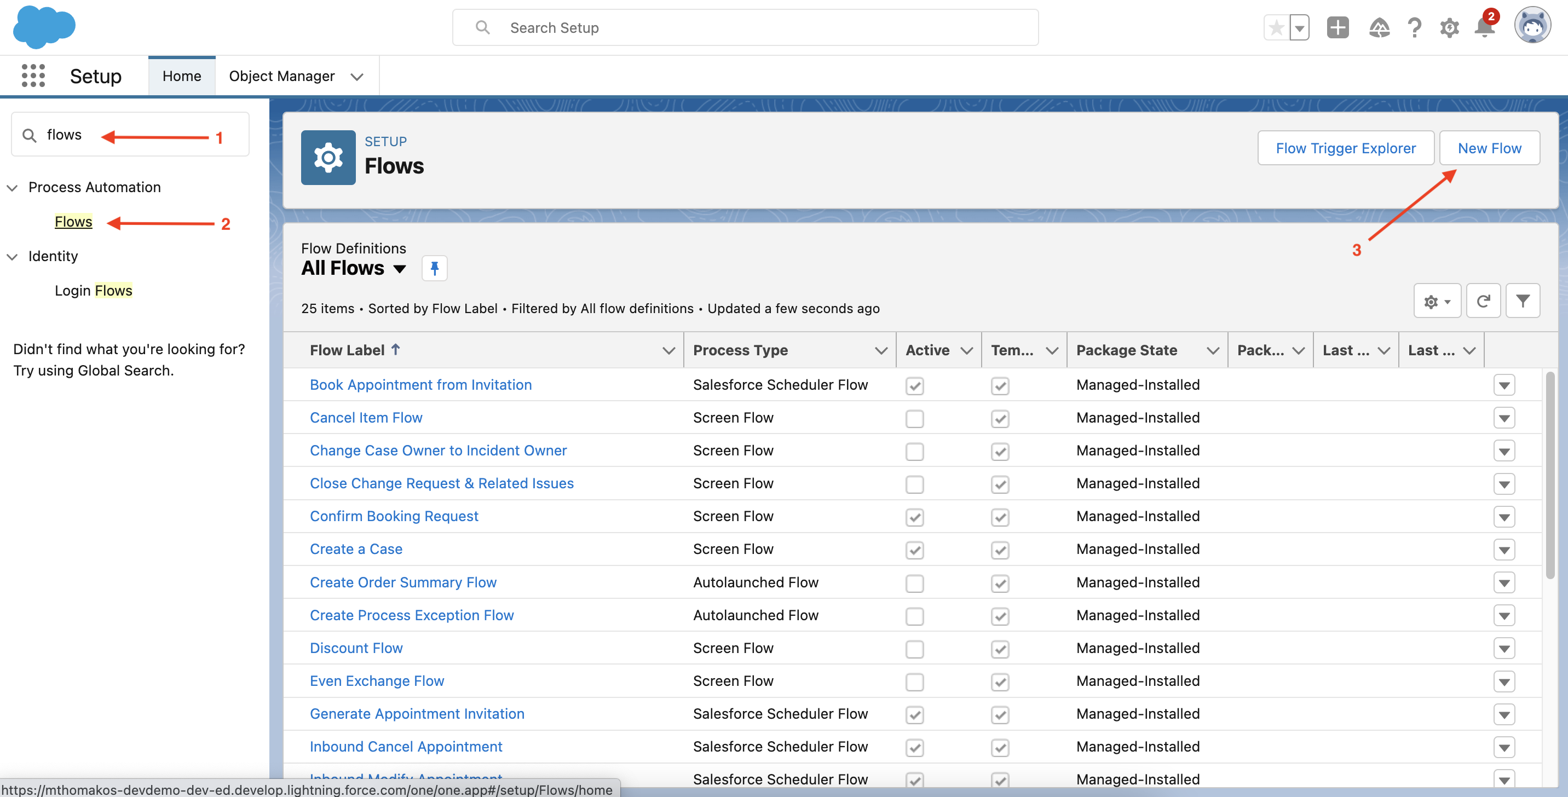Open the Setup gear menu icon
The width and height of the screenshot is (1568, 797).
pyautogui.click(x=1449, y=27)
